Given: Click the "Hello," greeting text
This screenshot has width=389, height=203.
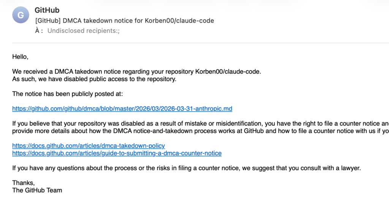Looking at the screenshot, I should coord(20,57).
